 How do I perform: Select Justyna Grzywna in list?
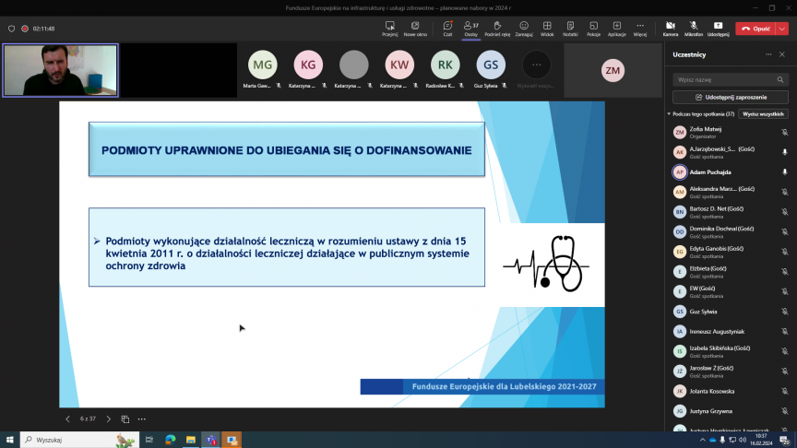point(730,411)
